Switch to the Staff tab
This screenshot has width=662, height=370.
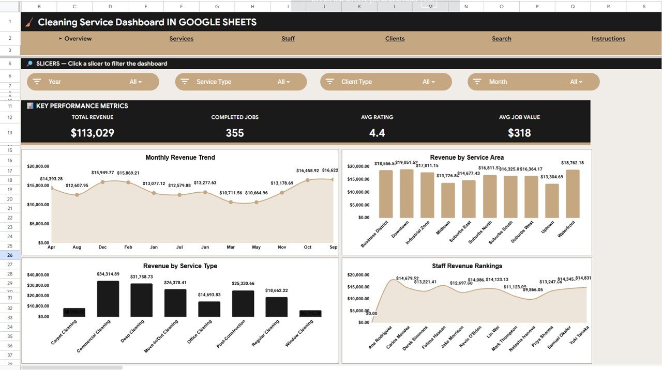(288, 38)
